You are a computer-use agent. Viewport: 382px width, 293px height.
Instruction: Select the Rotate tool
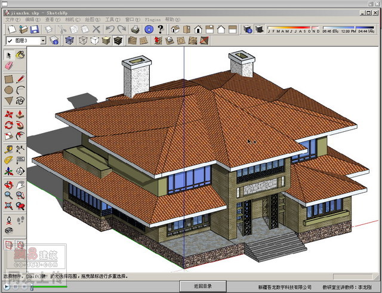tap(8, 125)
